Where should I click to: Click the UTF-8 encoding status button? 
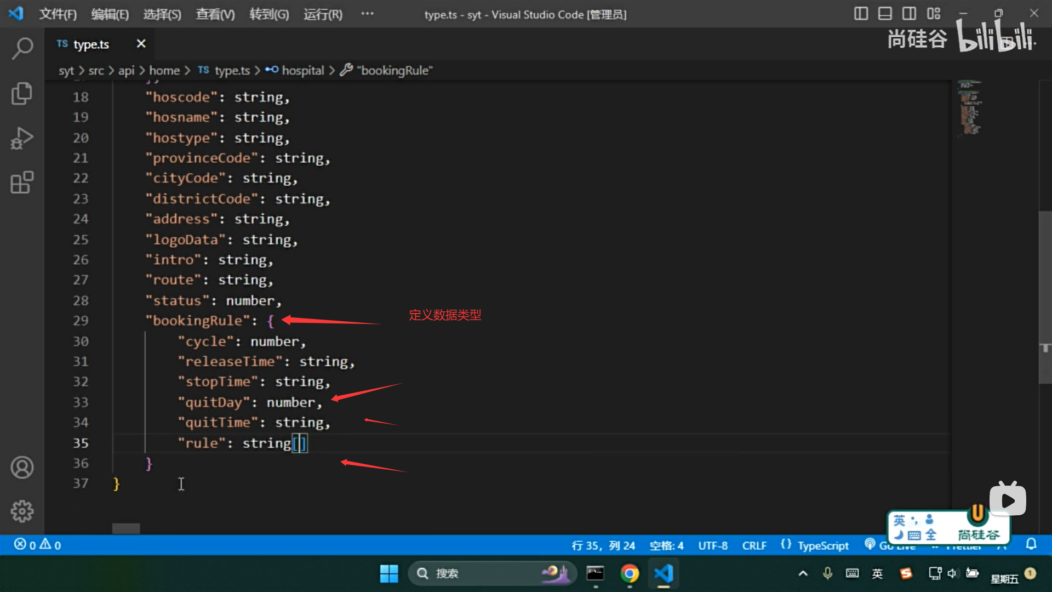(712, 545)
